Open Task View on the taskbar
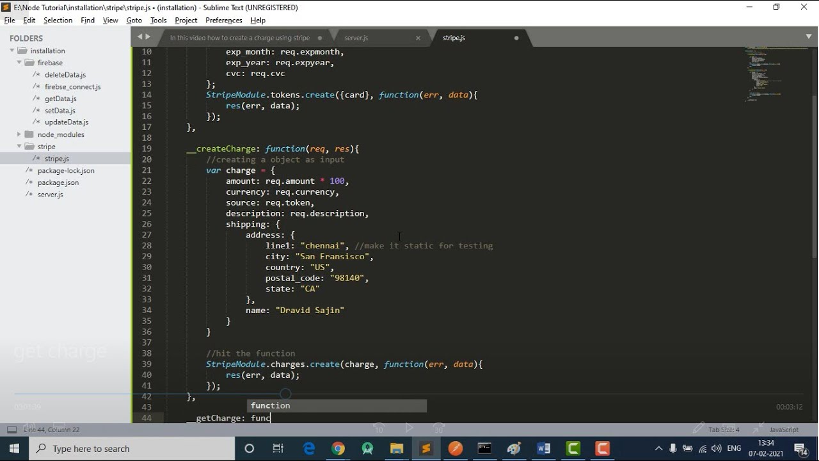 point(278,449)
